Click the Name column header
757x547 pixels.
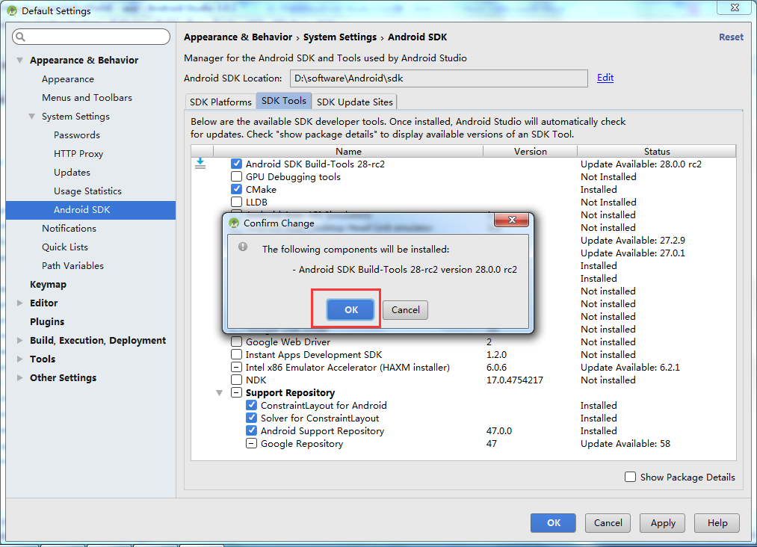pos(348,151)
